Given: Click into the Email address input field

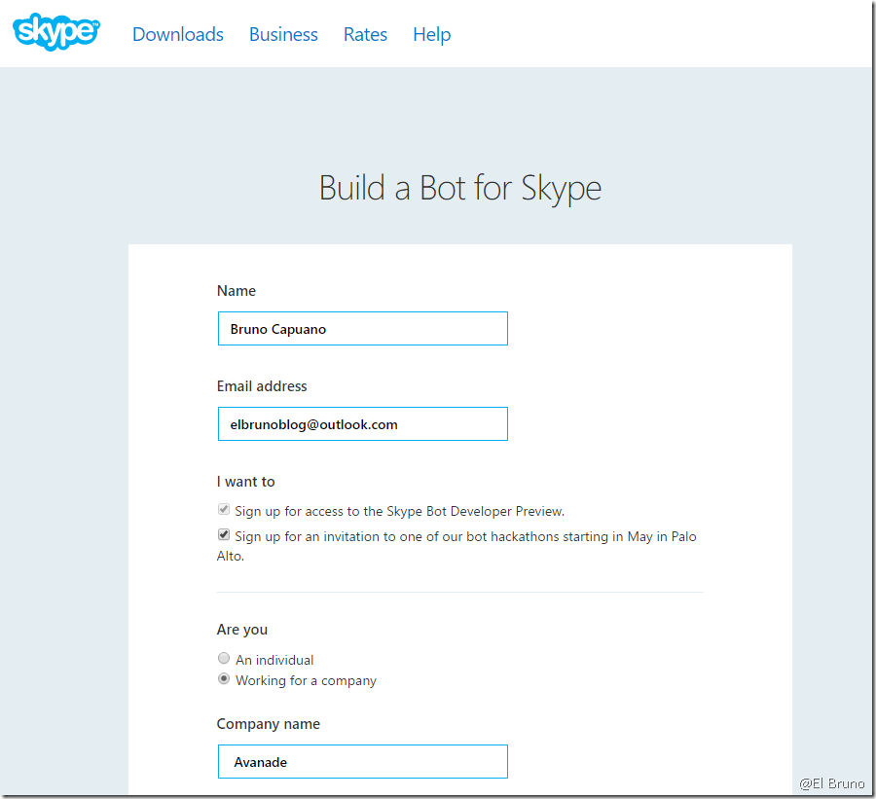Looking at the screenshot, I should tap(362, 424).
